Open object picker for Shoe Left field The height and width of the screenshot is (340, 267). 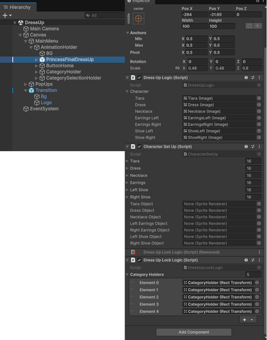click(x=259, y=131)
